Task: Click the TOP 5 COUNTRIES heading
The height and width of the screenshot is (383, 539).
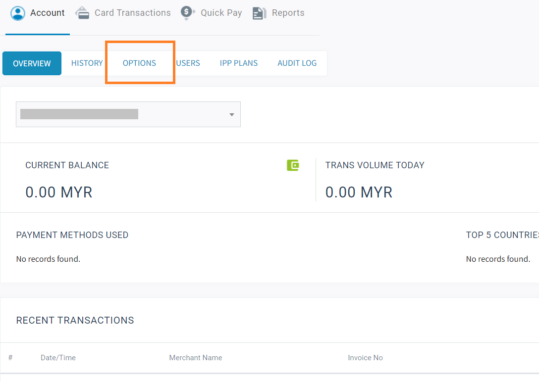Action: click(x=502, y=235)
